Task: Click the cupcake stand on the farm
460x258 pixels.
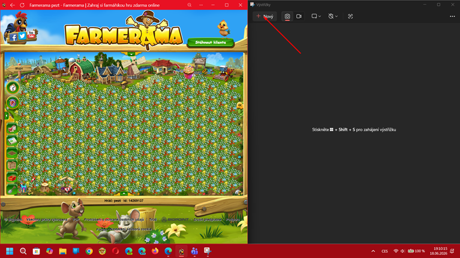Action: coord(188,72)
